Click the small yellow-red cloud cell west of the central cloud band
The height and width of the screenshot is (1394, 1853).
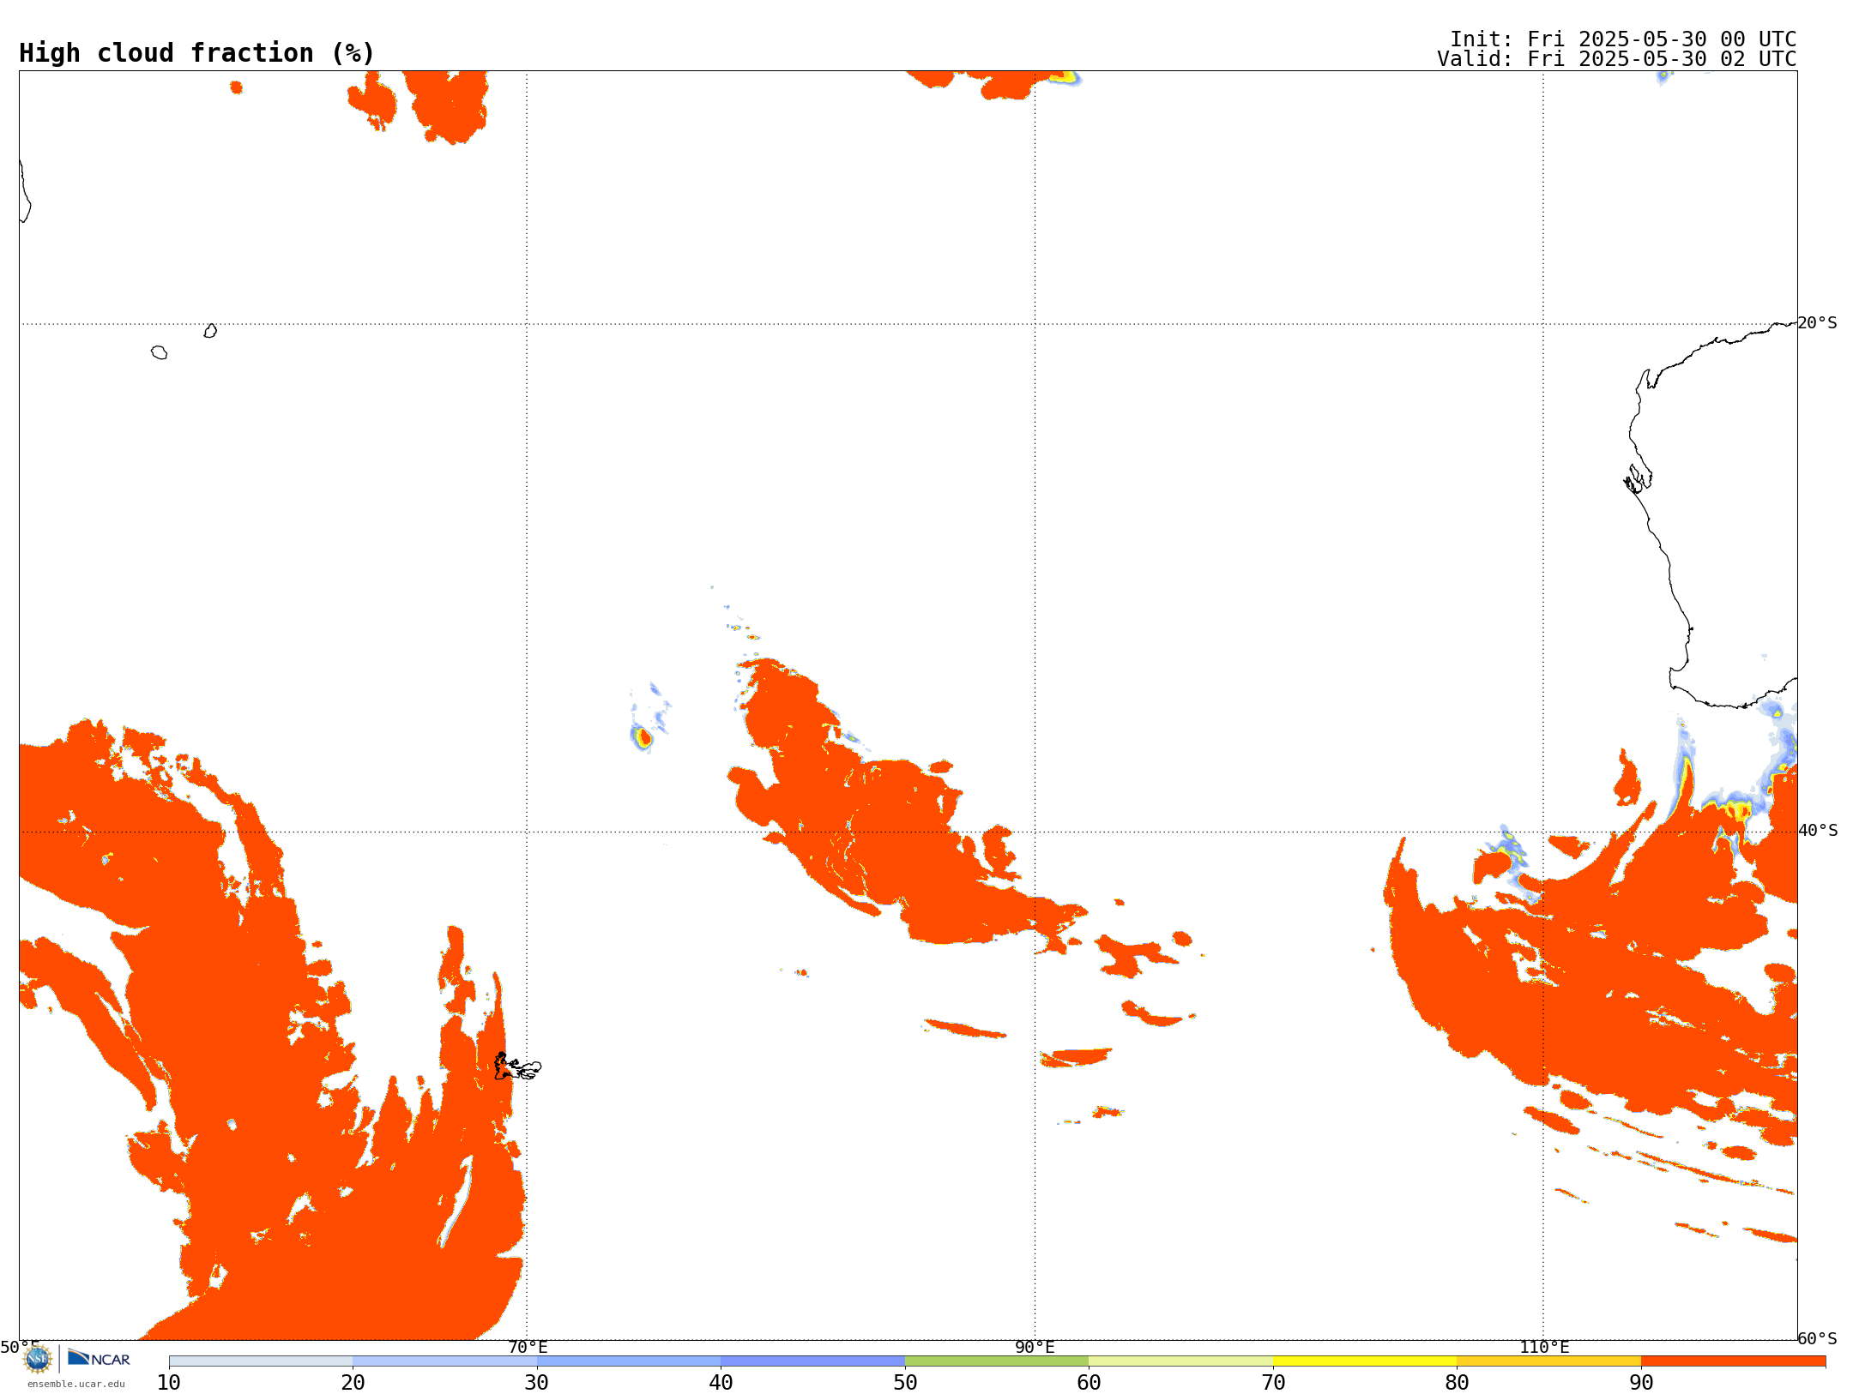point(643,737)
